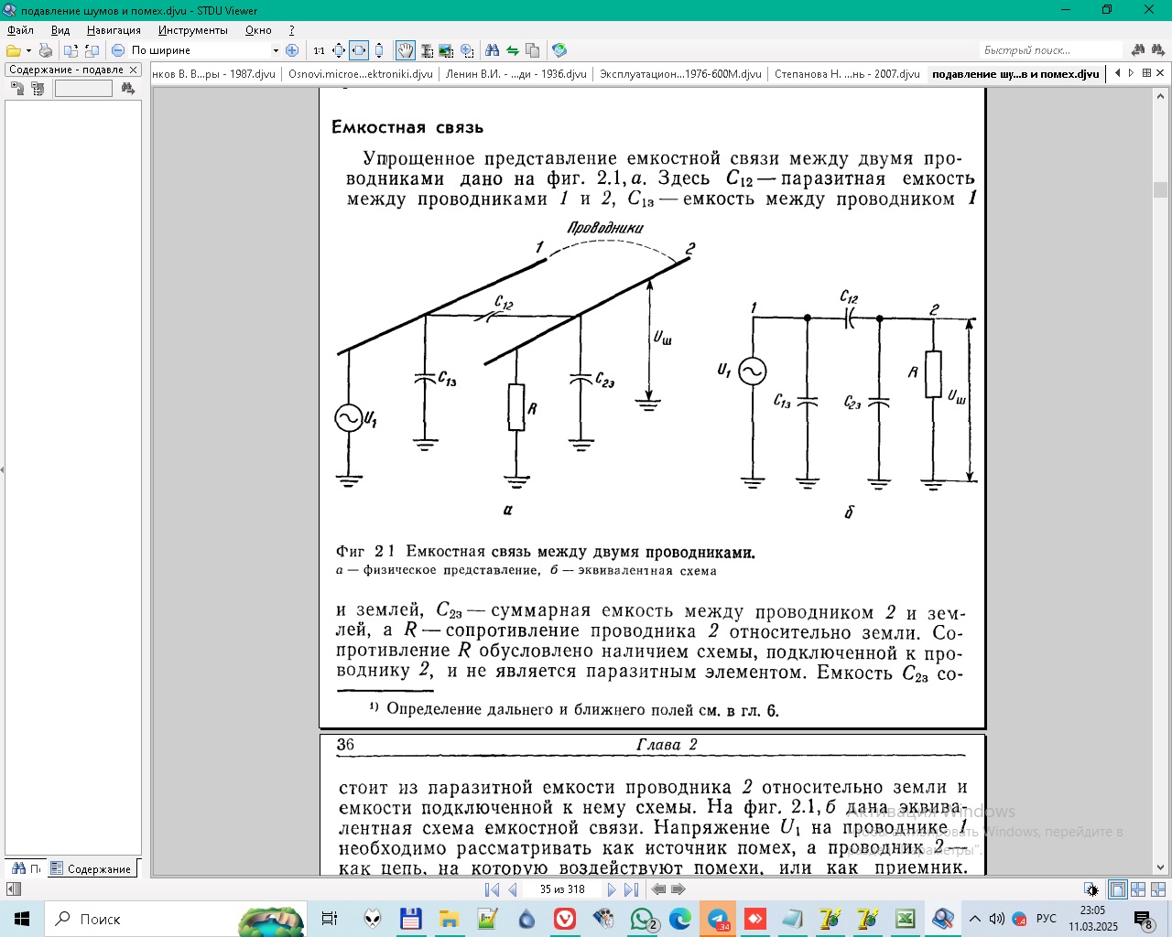Image resolution: width=1172 pixels, height=937 pixels.
Task: Open Excel from the taskbar
Action: point(906,919)
